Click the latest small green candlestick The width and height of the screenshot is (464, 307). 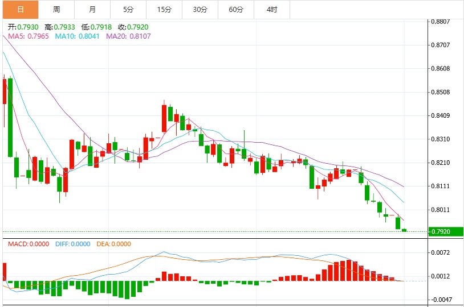(404, 230)
